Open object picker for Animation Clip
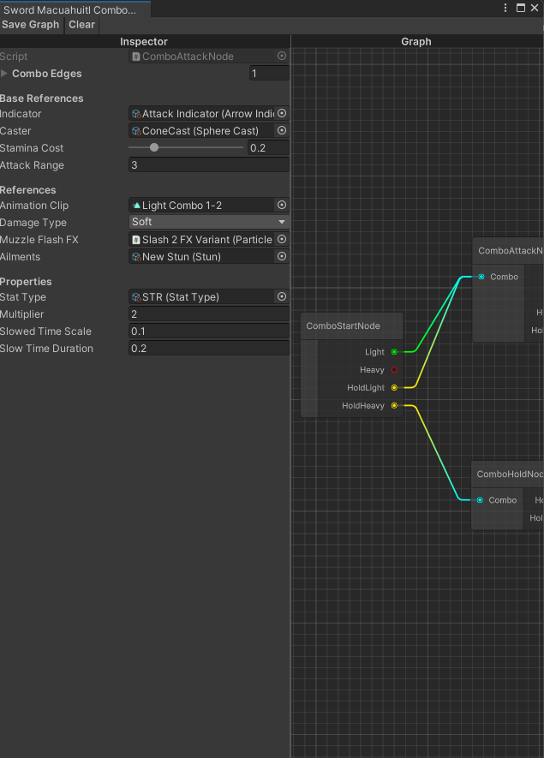 [x=282, y=205]
